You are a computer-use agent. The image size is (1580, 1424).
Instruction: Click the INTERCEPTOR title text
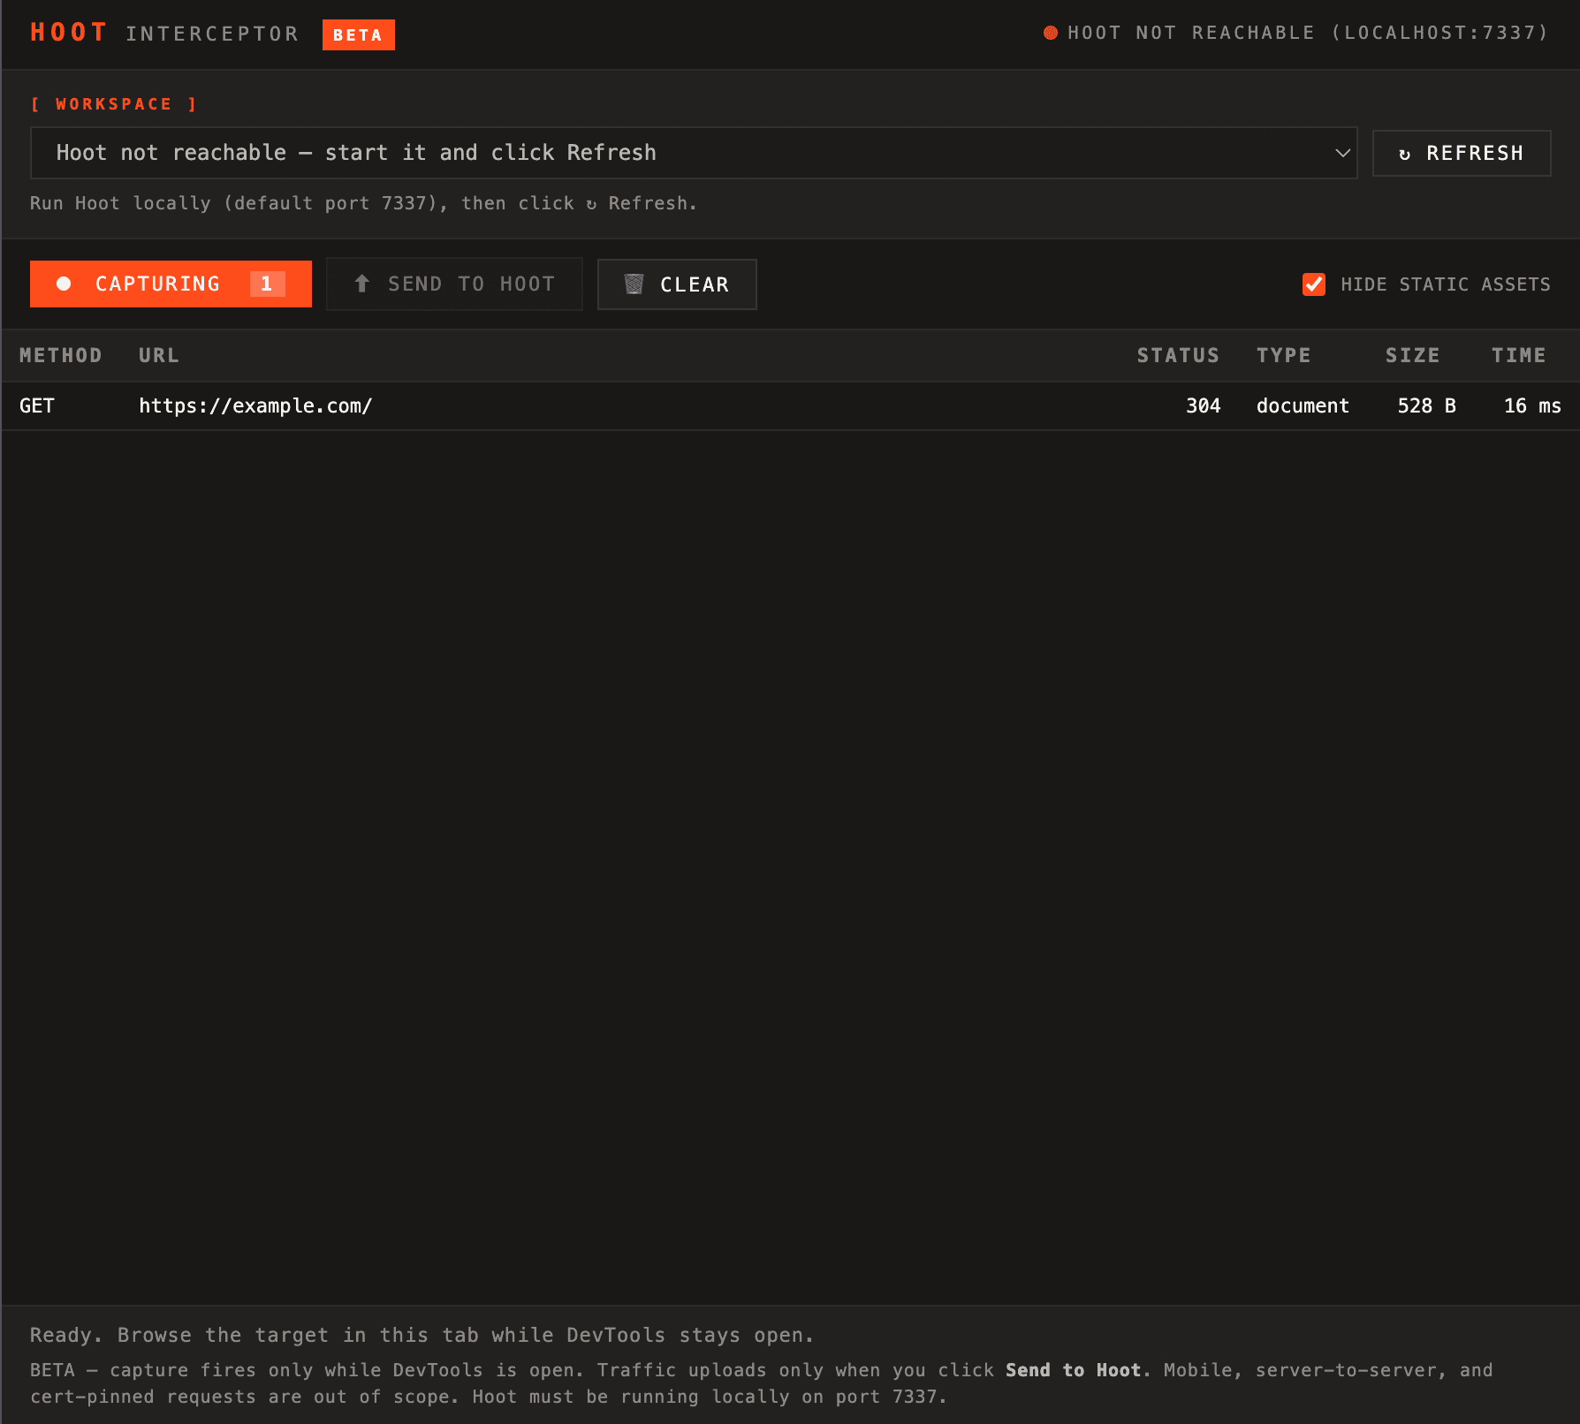212,34
